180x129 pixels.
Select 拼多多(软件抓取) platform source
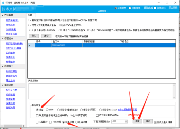click(67, 110)
